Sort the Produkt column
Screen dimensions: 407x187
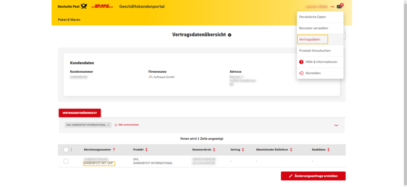click(146, 150)
